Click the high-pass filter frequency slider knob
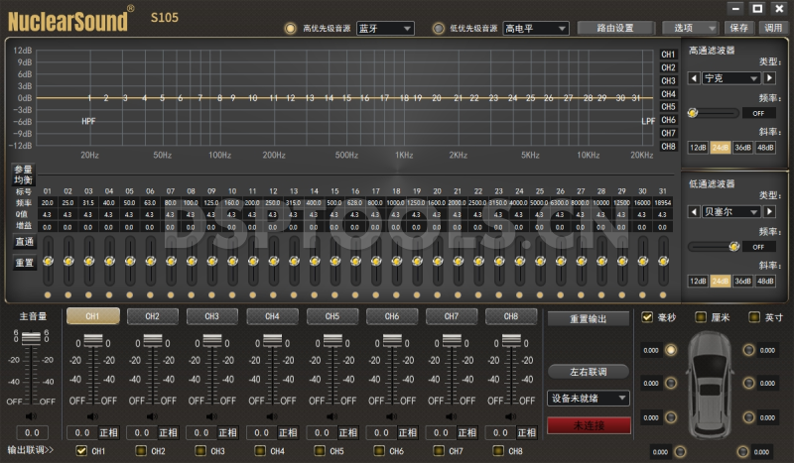 [693, 113]
